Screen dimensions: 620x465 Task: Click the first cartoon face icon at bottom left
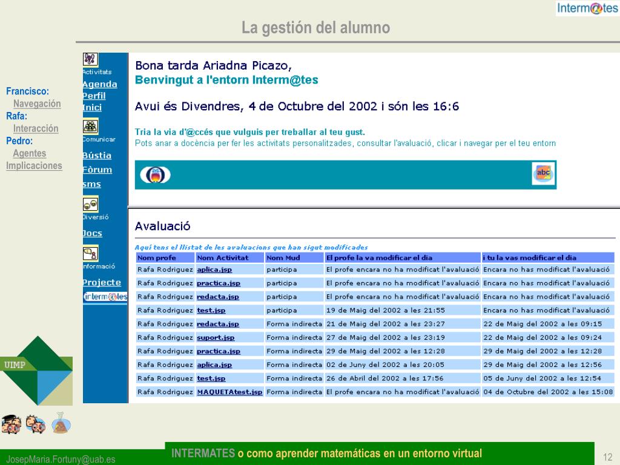coord(12,424)
